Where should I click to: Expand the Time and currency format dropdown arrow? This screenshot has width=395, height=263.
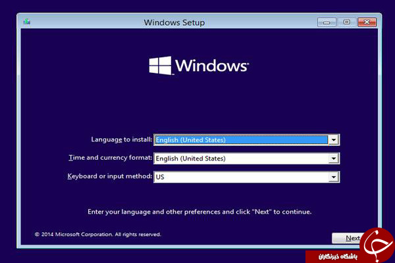(x=334, y=158)
